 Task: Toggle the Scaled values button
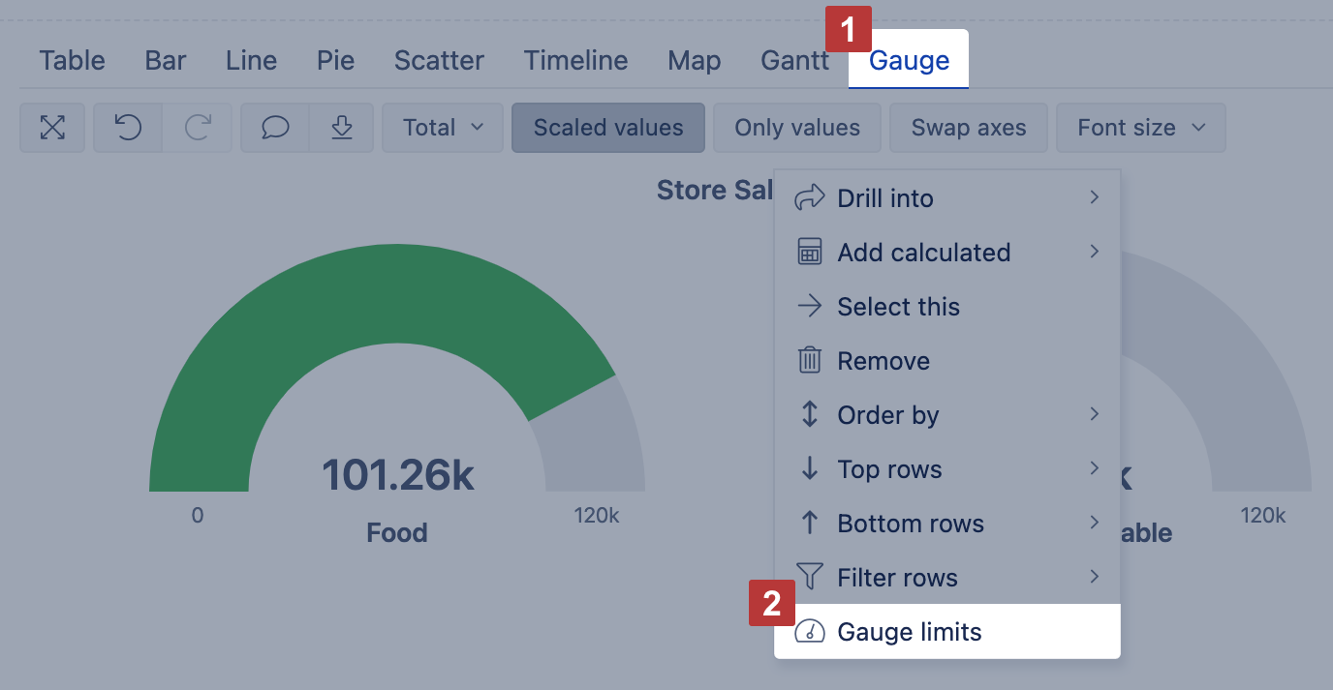click(608, 128)
